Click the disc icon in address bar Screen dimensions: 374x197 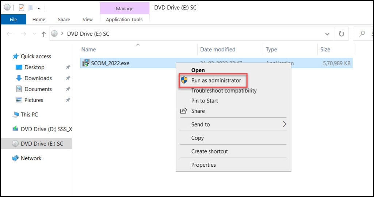click(55, 34)
